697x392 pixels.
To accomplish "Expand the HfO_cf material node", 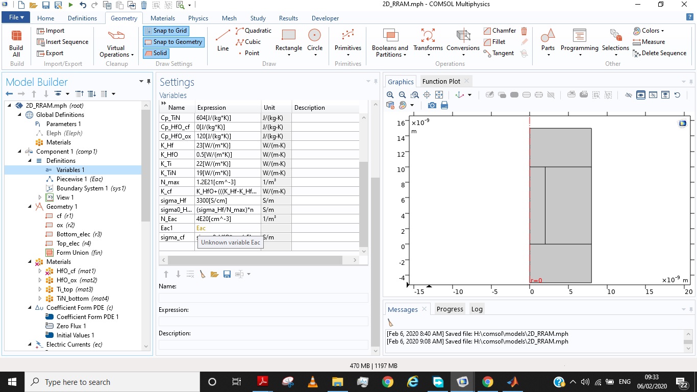I will [x=40, y=271].
